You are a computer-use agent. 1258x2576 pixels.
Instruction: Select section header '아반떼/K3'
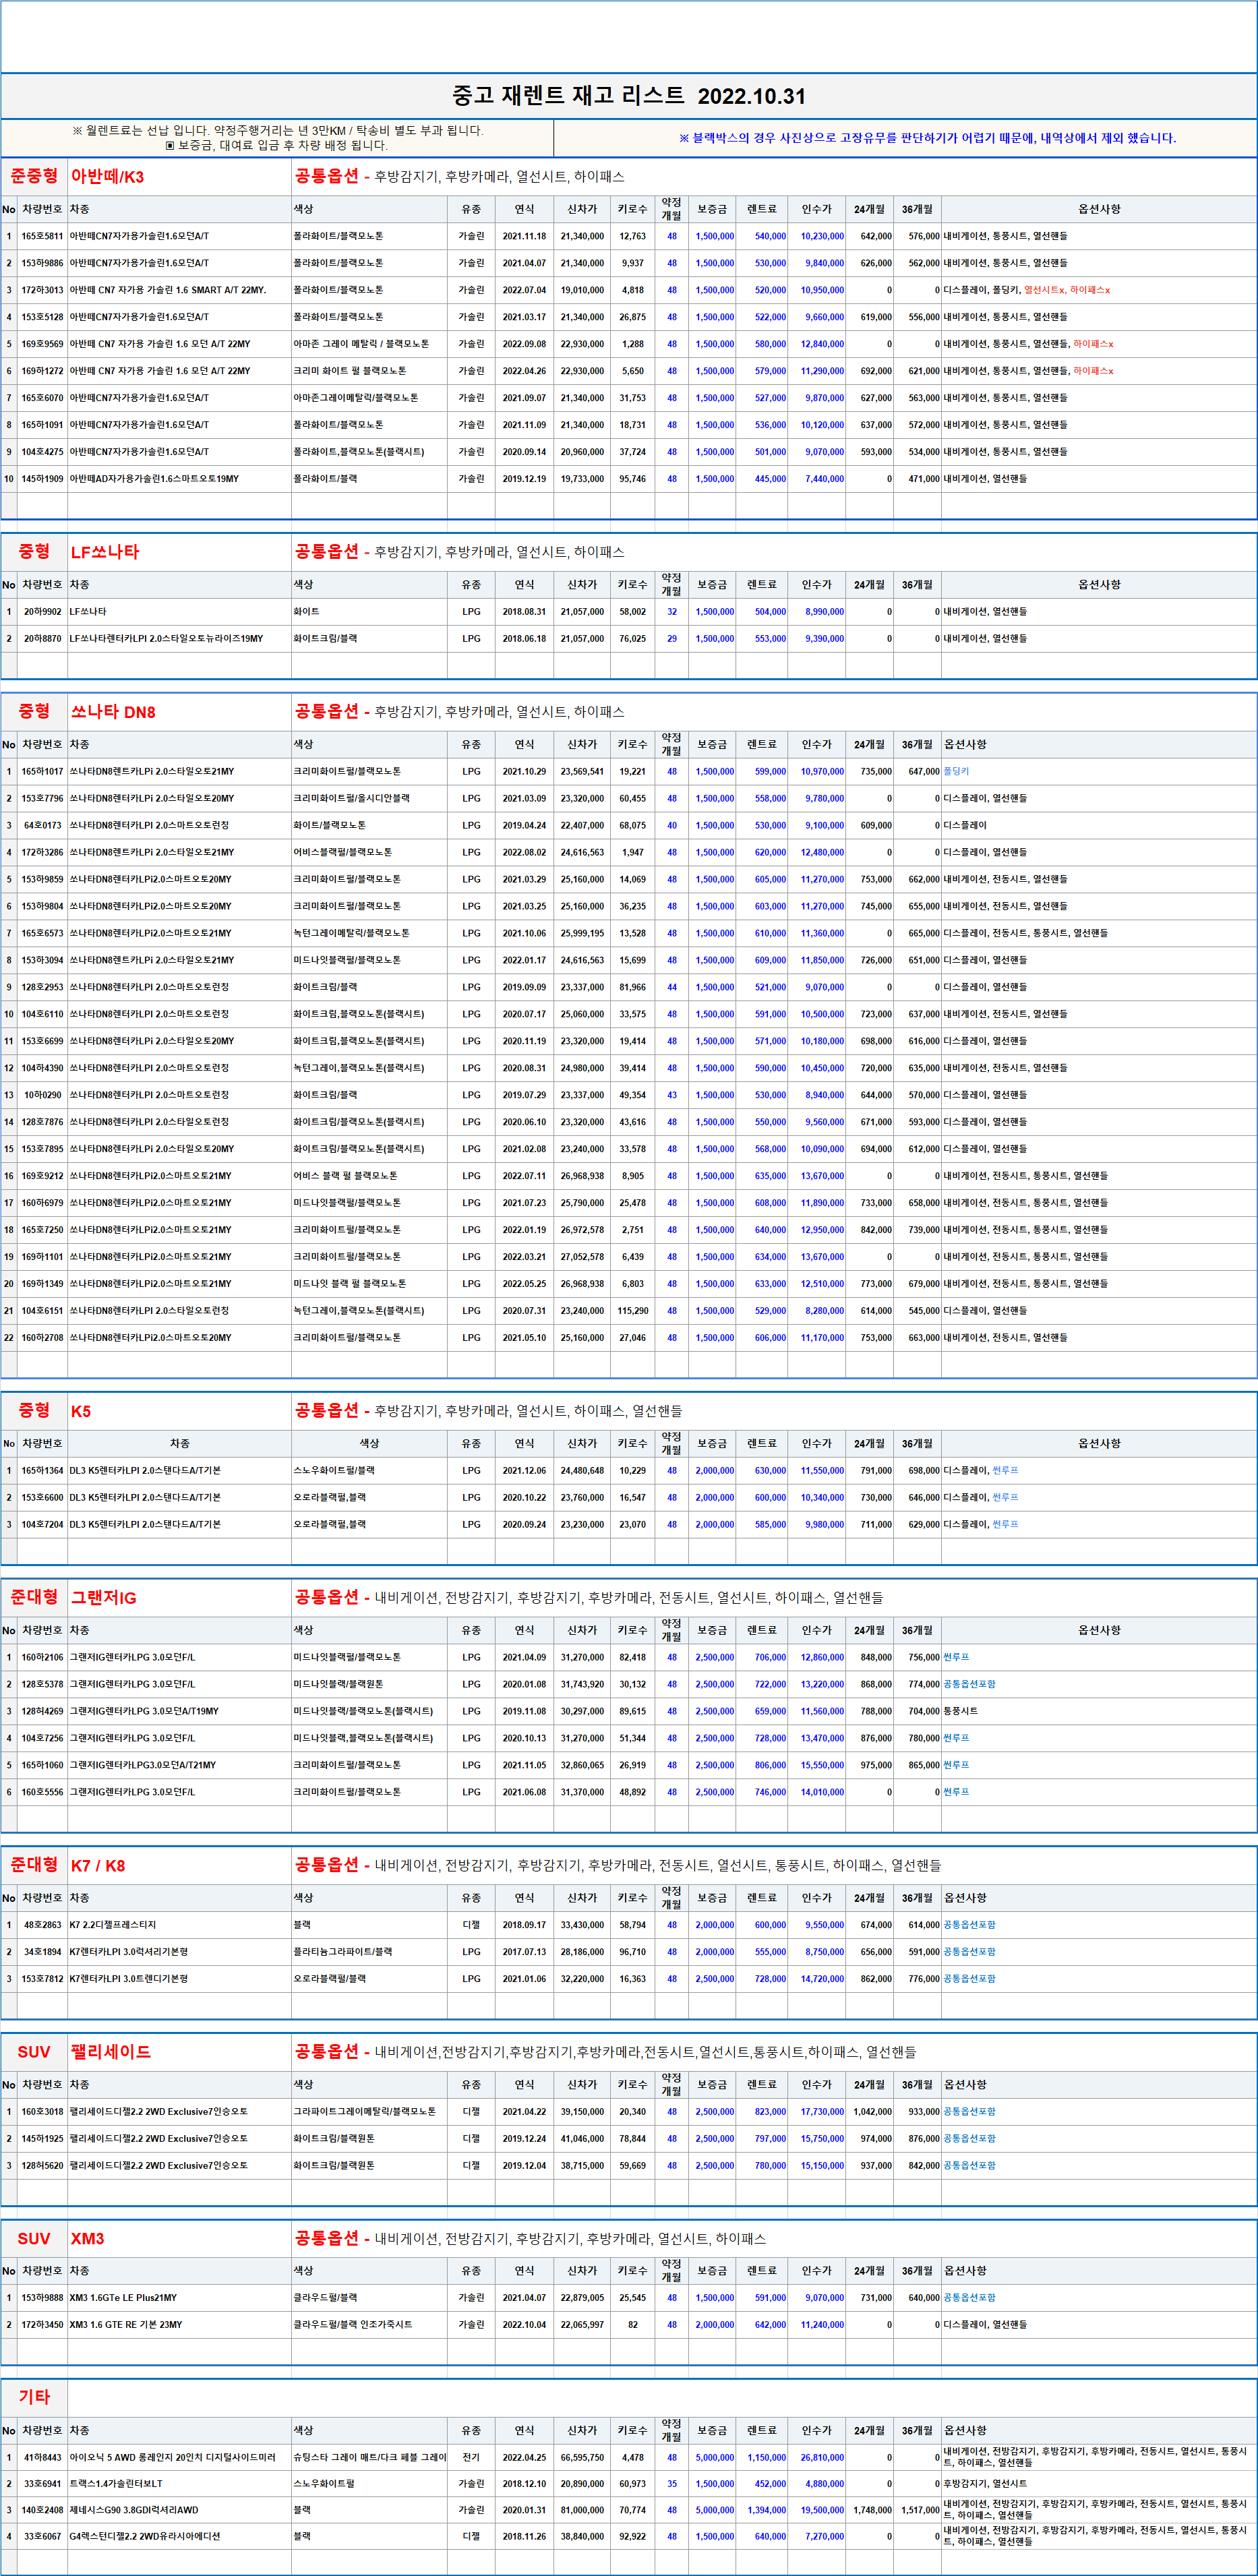[107, 177]
